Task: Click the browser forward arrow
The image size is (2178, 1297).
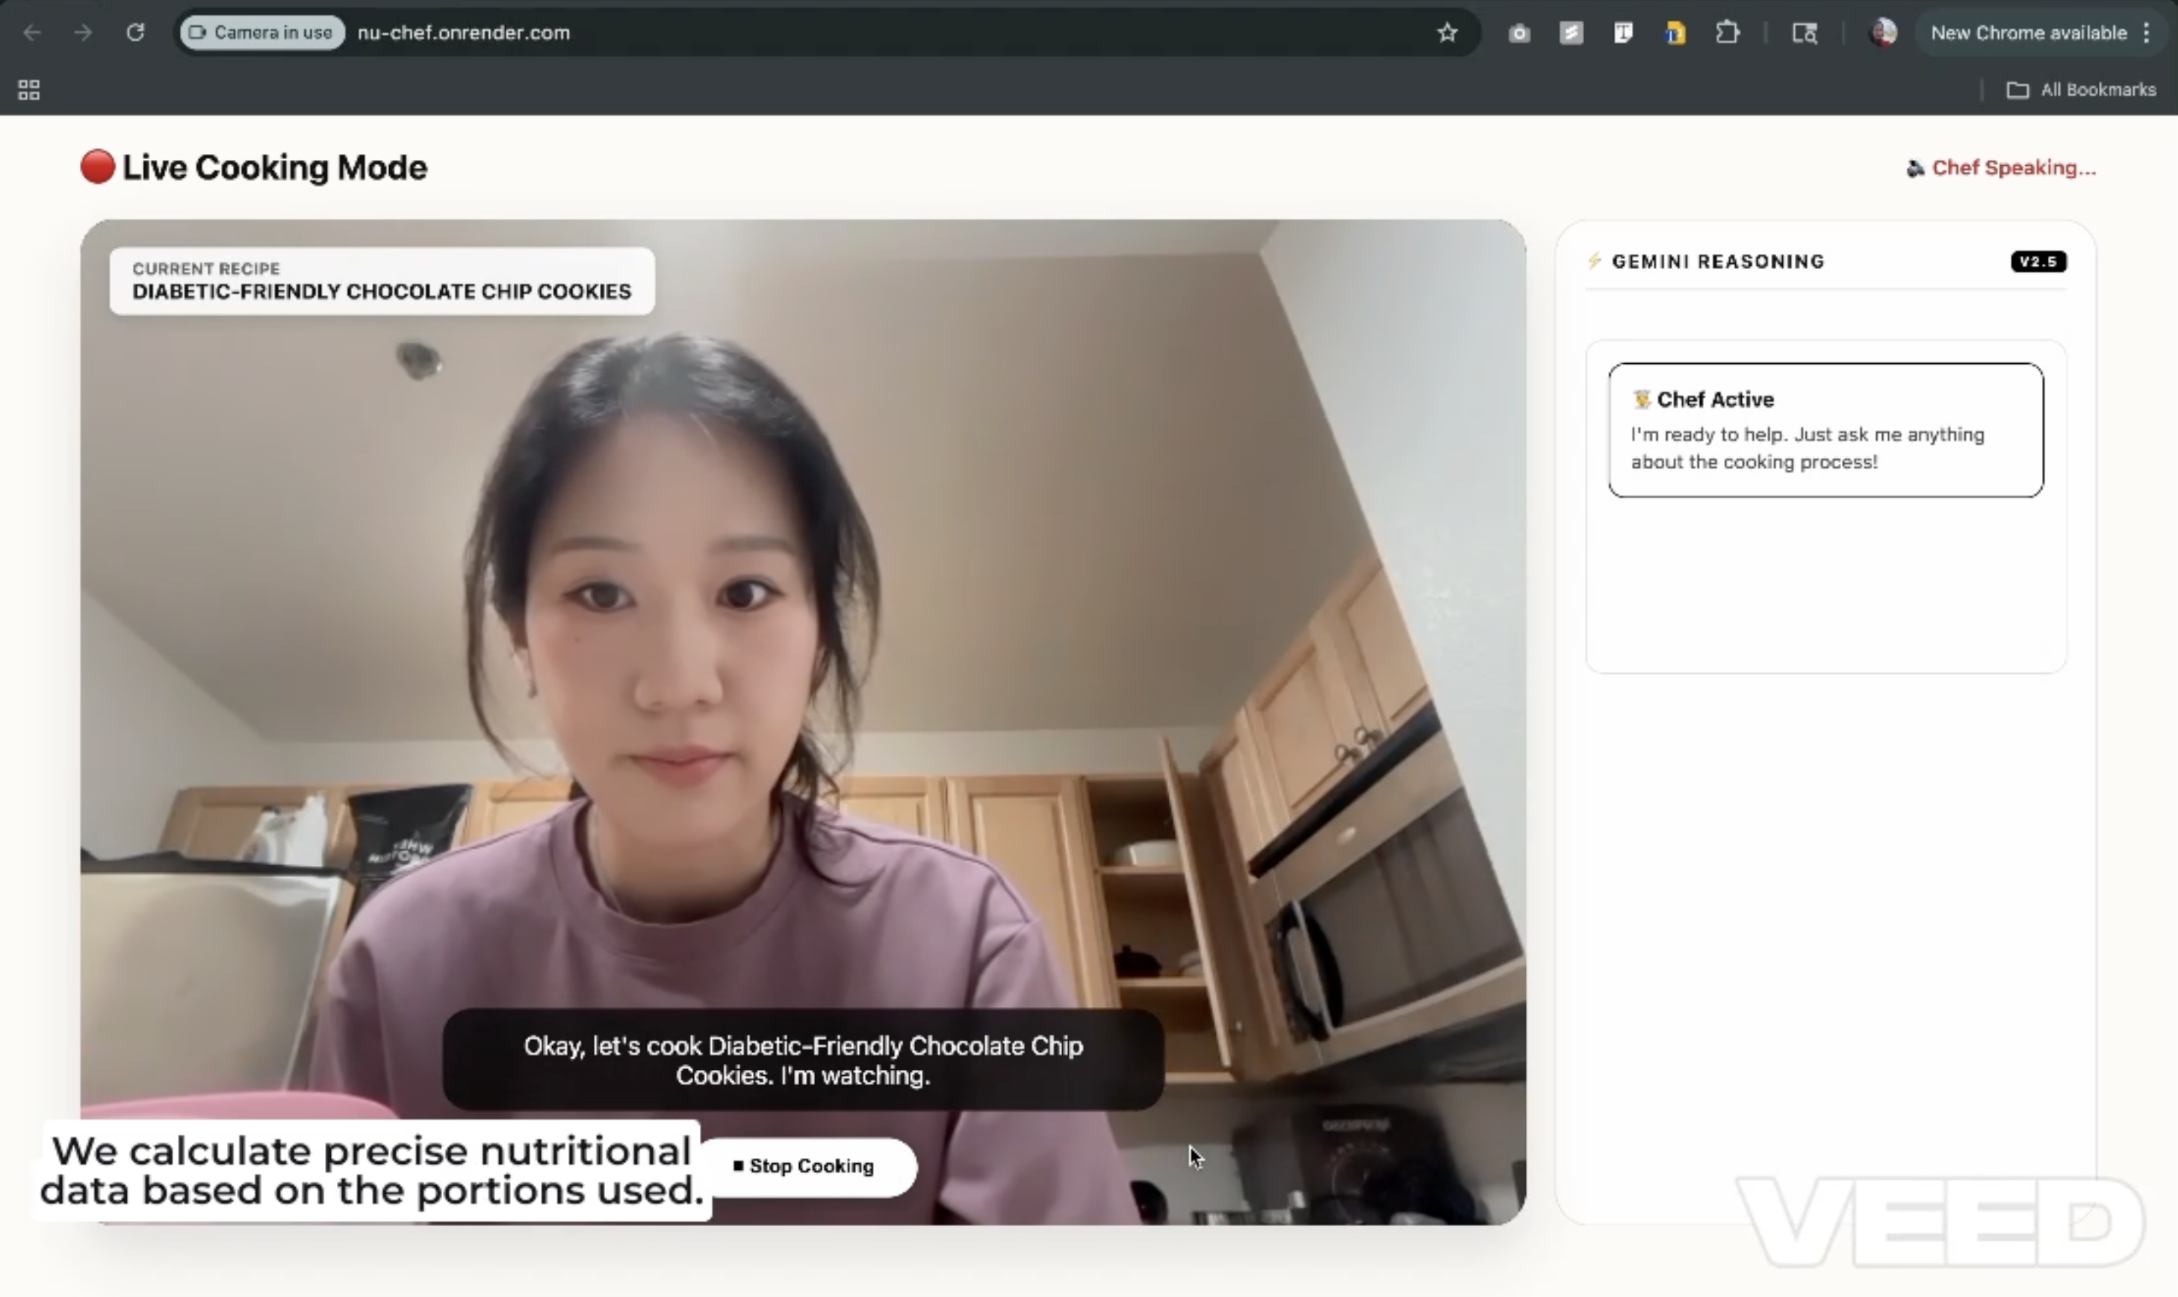Action: [x=83, y=33]
